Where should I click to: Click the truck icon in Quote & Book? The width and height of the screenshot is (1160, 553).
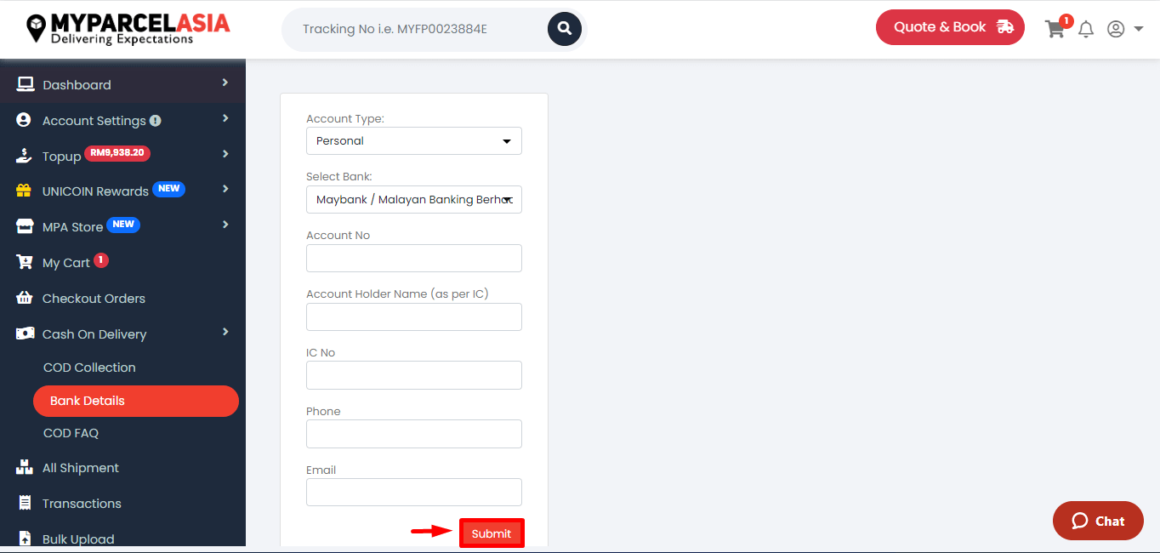click(1004, 27)
